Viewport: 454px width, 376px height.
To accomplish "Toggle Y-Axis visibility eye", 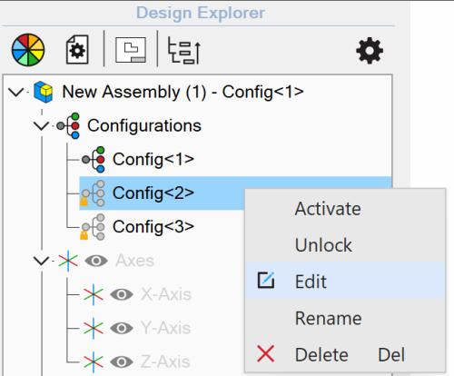I will 122,328.
